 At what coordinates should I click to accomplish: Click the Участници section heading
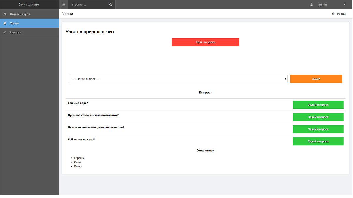click(x=206, y=150)
